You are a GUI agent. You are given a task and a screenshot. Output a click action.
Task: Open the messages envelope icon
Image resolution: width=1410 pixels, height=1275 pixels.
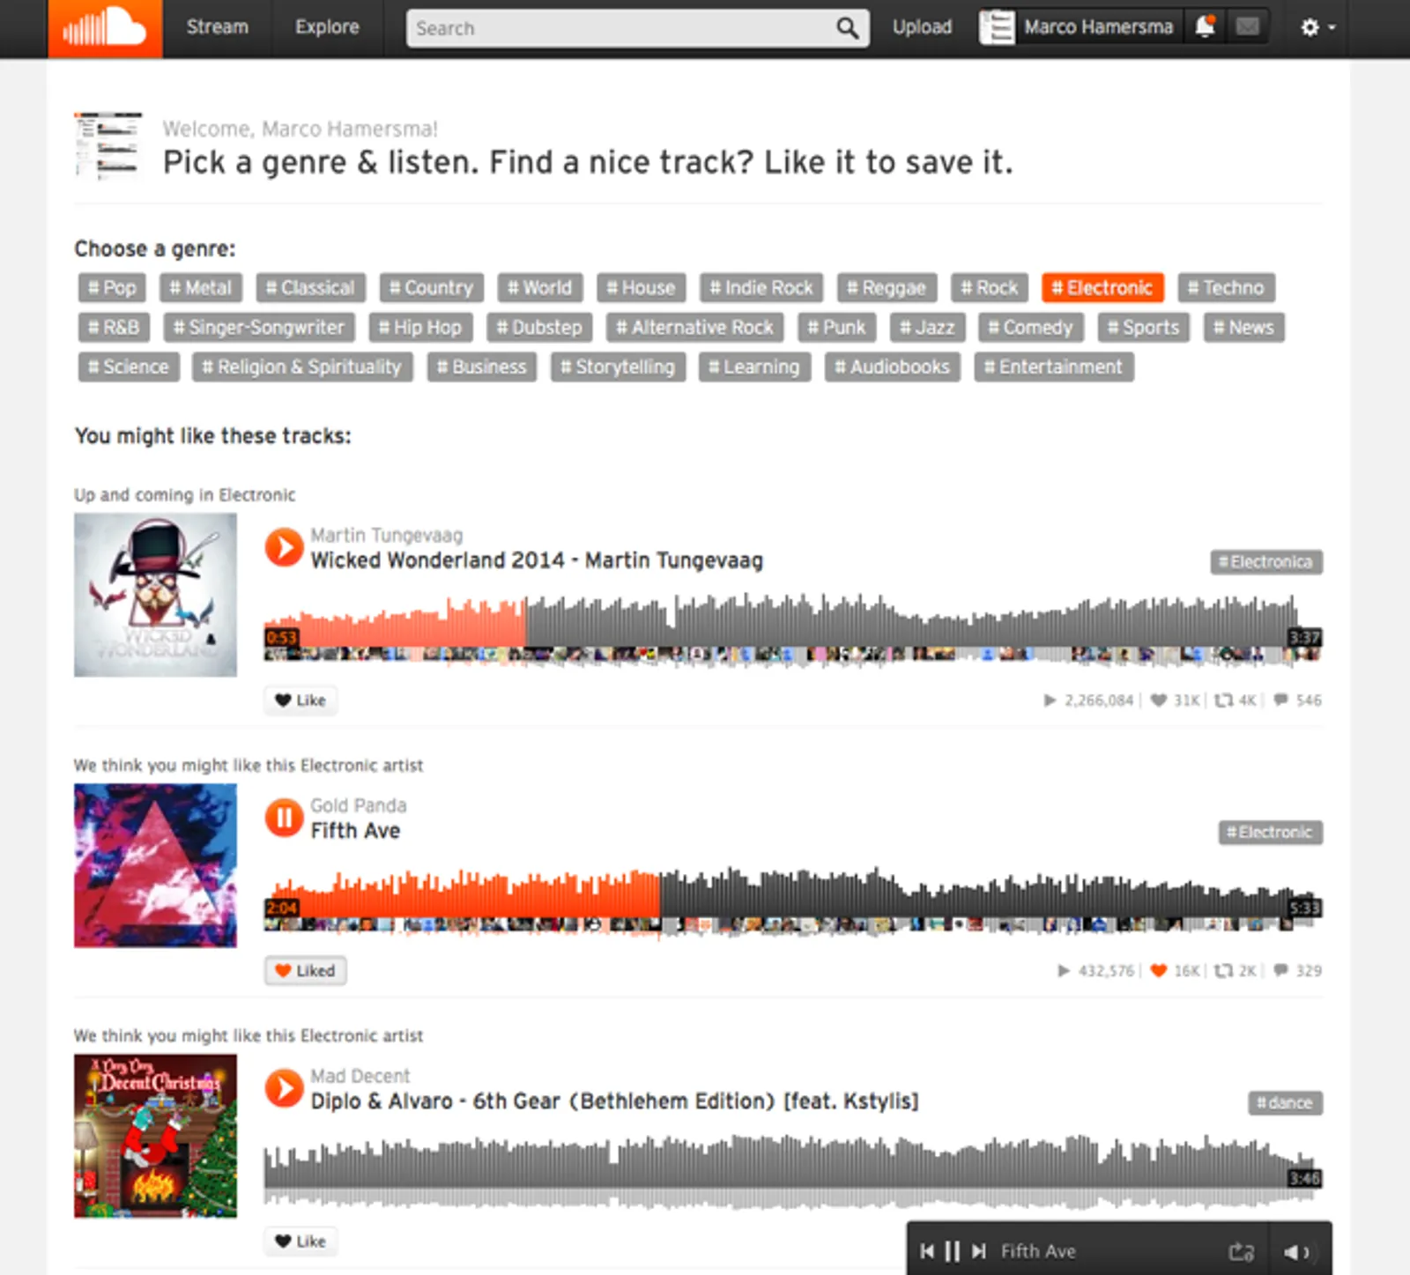(1247, 27)
